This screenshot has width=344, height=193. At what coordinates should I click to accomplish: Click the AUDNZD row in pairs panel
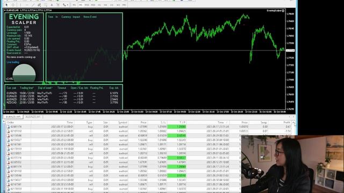click(x=62, y=99)
